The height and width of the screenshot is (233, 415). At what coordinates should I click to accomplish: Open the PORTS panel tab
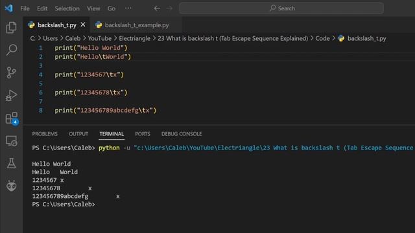coord(143,134)
